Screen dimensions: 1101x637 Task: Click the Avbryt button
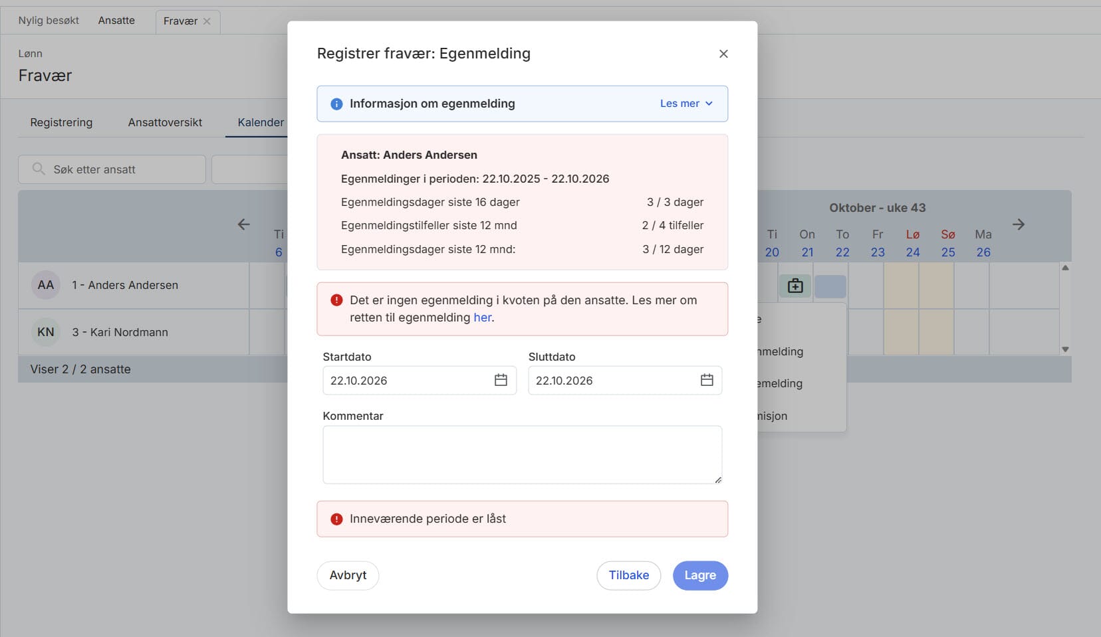[348, 575]
